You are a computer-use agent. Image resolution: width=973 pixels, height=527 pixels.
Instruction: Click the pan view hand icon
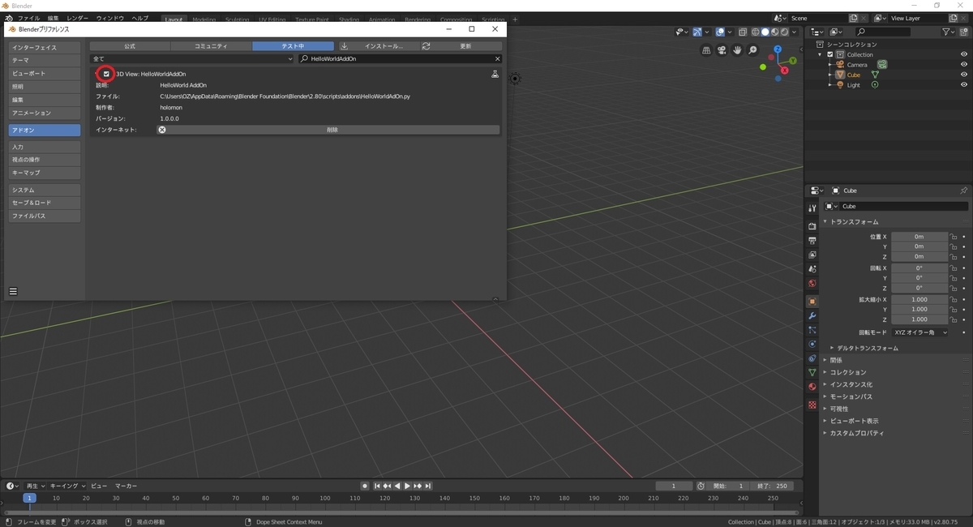[x=737, y=49]
